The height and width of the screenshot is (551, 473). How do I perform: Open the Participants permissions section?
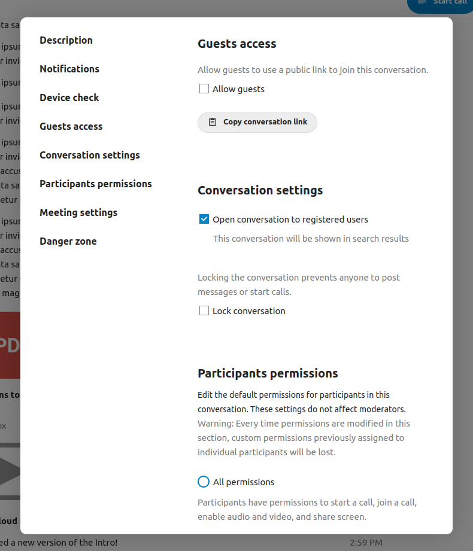click(95, 184)
